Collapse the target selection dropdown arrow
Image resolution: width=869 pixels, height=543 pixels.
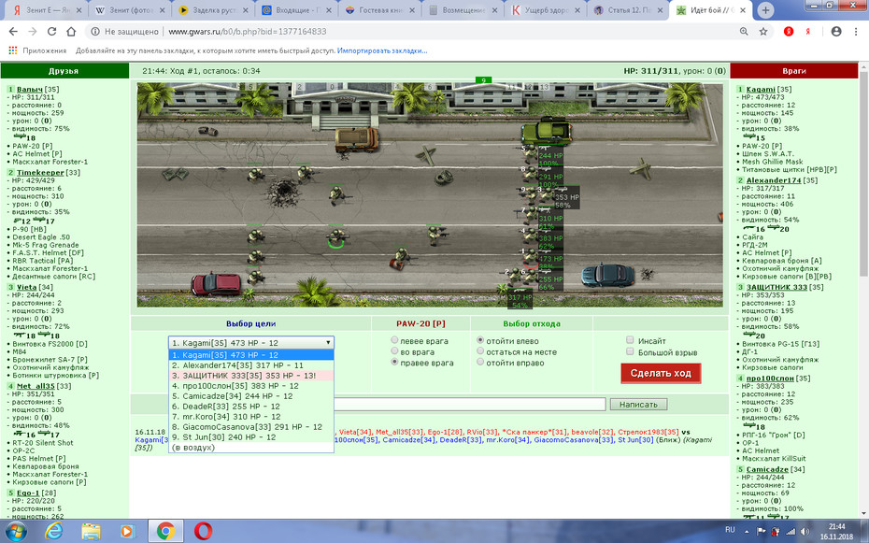pos(328,342)
